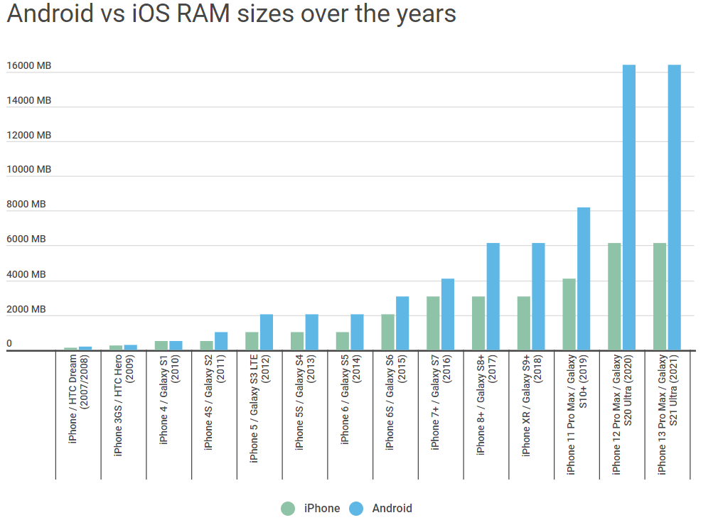
Task: Click the iPhone 6 green bar
Action: pos(342,341)
